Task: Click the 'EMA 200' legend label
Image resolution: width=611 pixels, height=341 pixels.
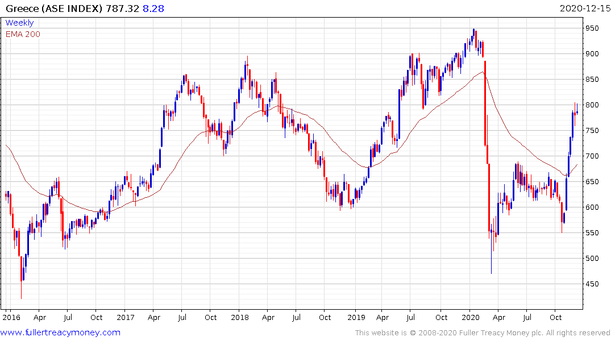Action: pyautogui.click(x=23, y=34)
